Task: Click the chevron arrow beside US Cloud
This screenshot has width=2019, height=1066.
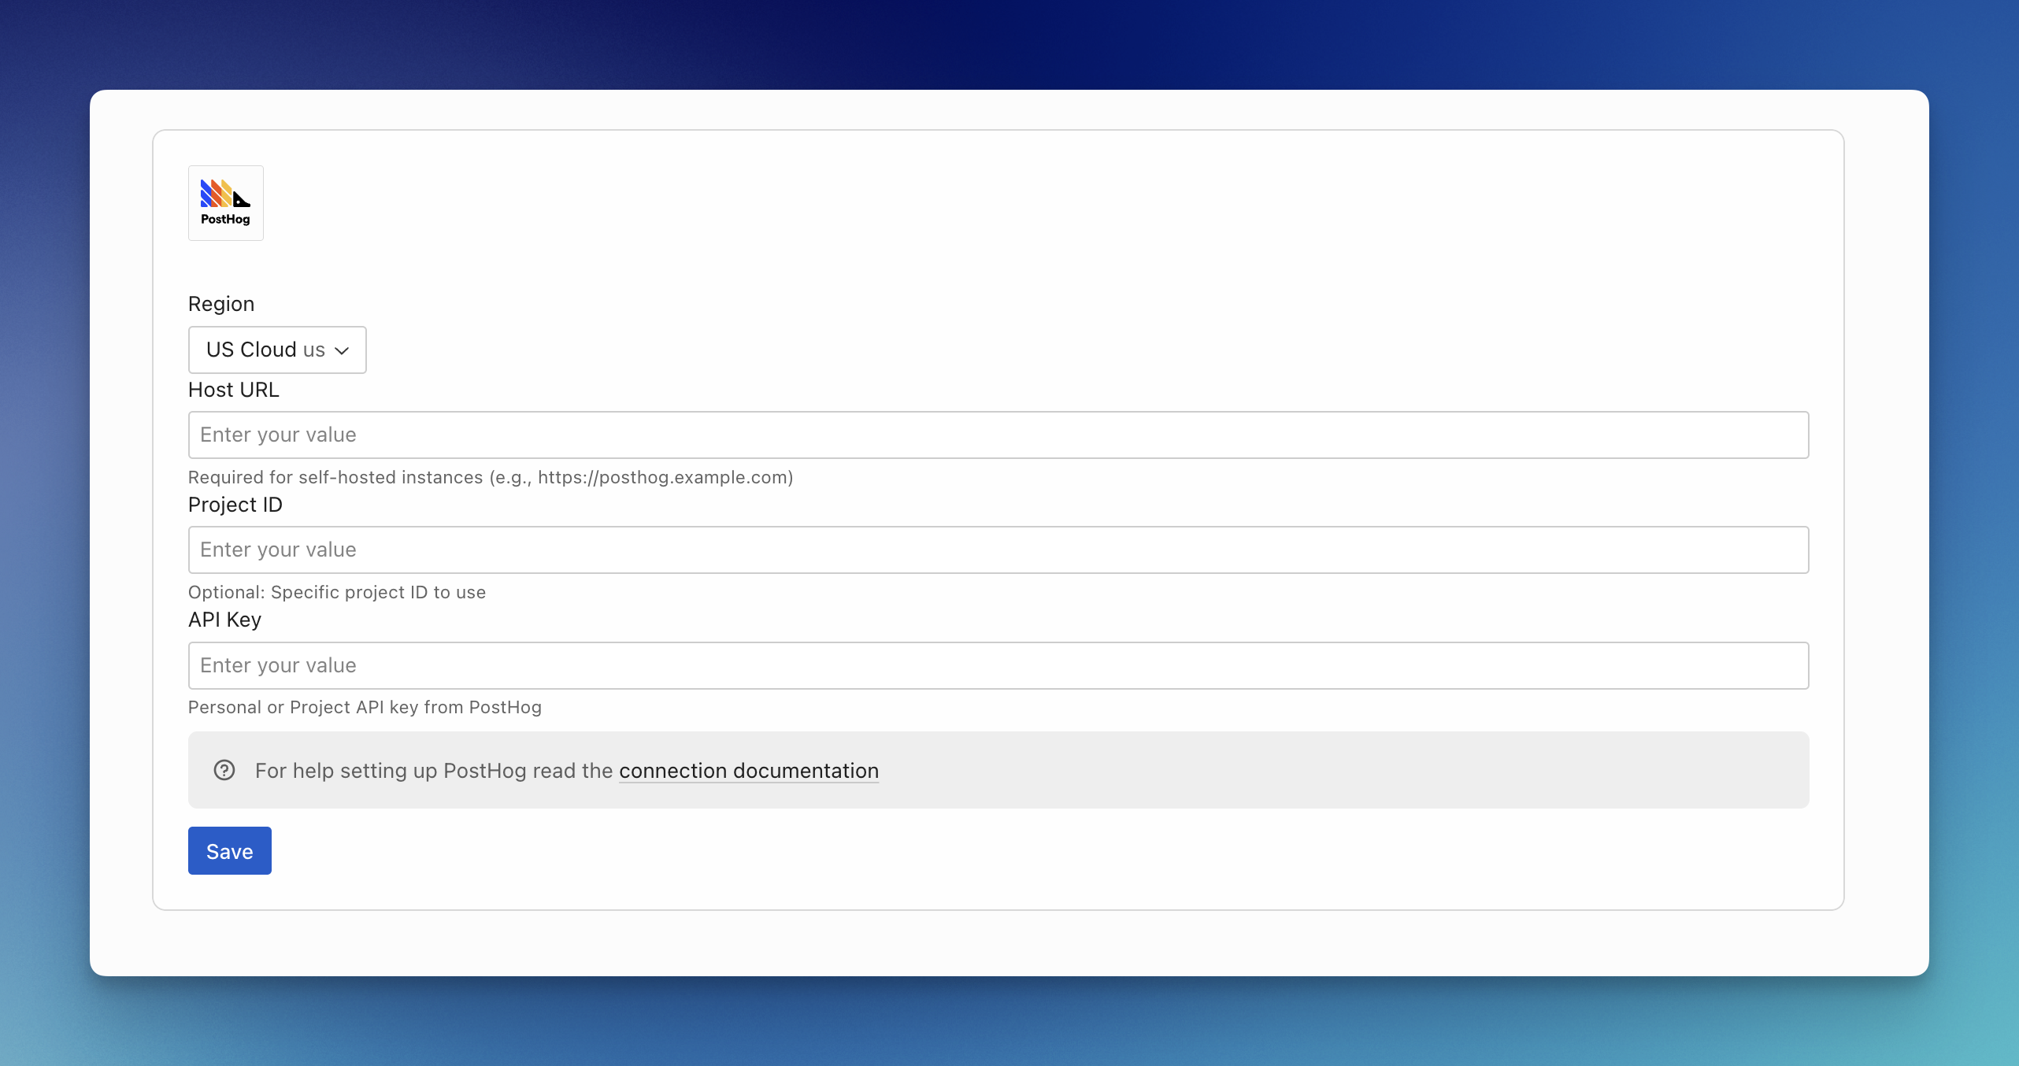Action: [x=342, y=350]
